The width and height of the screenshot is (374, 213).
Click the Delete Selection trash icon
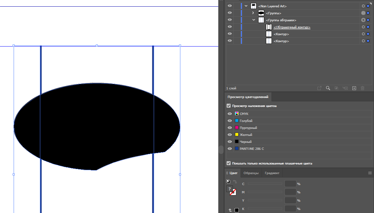[x=363, y=88]
